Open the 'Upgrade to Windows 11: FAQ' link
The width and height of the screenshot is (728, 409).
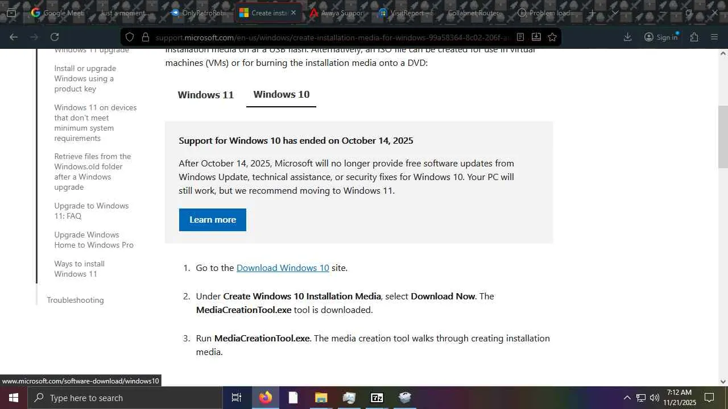point(92,211)
